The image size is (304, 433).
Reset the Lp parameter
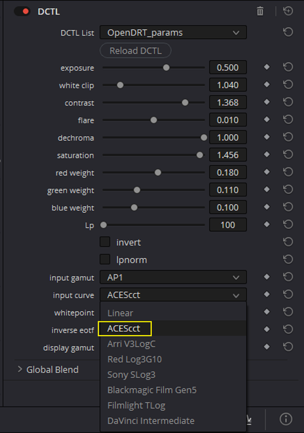tap(288, 225)
